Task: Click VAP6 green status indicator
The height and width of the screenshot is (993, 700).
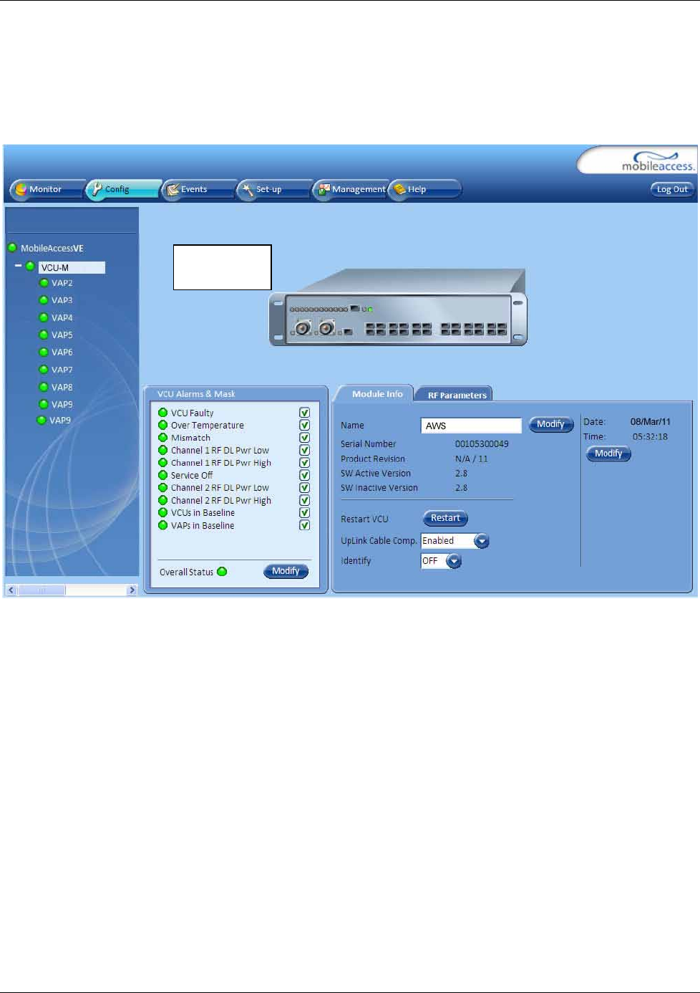Action: (x=44, y=352)
